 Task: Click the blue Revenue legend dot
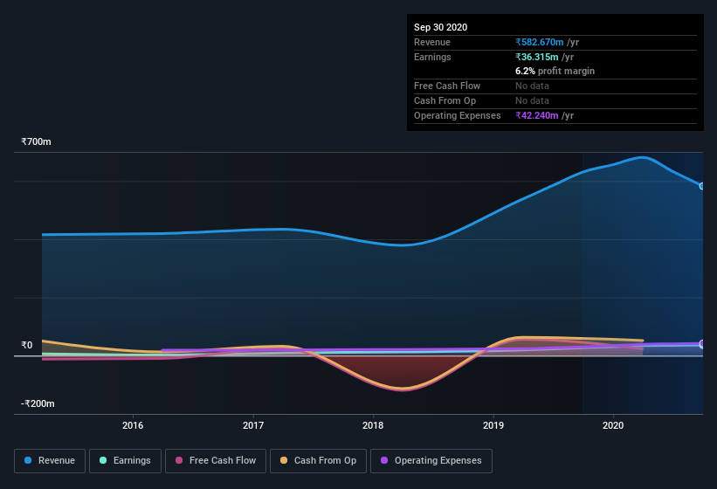point(28,460)
